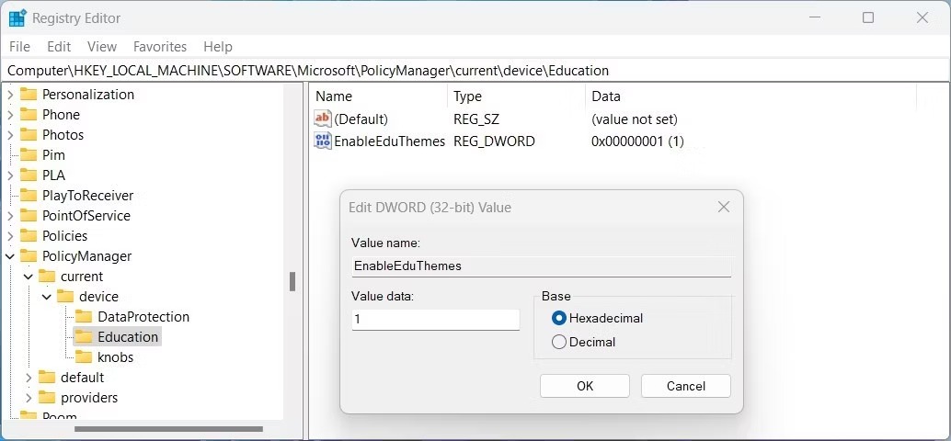Click the registry path address bar

475,71
